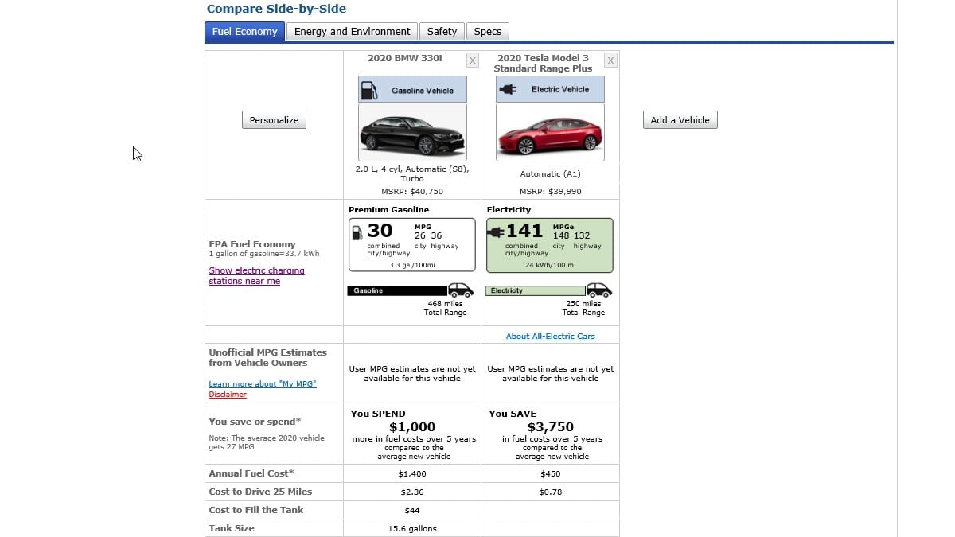Click the gas pump icon on Gasoline Vehicle badge
Image resolution: width=955 pixels, height=537 pixels.
[368, 90]
